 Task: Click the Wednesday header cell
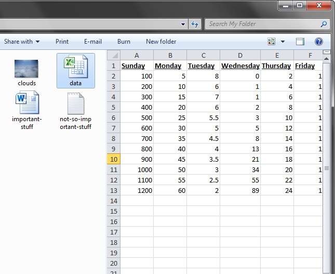click(x=240, y=66)
